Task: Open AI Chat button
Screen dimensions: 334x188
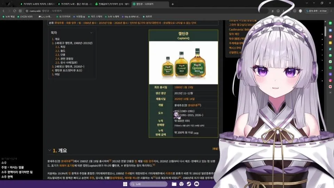Action: [323, 11]
